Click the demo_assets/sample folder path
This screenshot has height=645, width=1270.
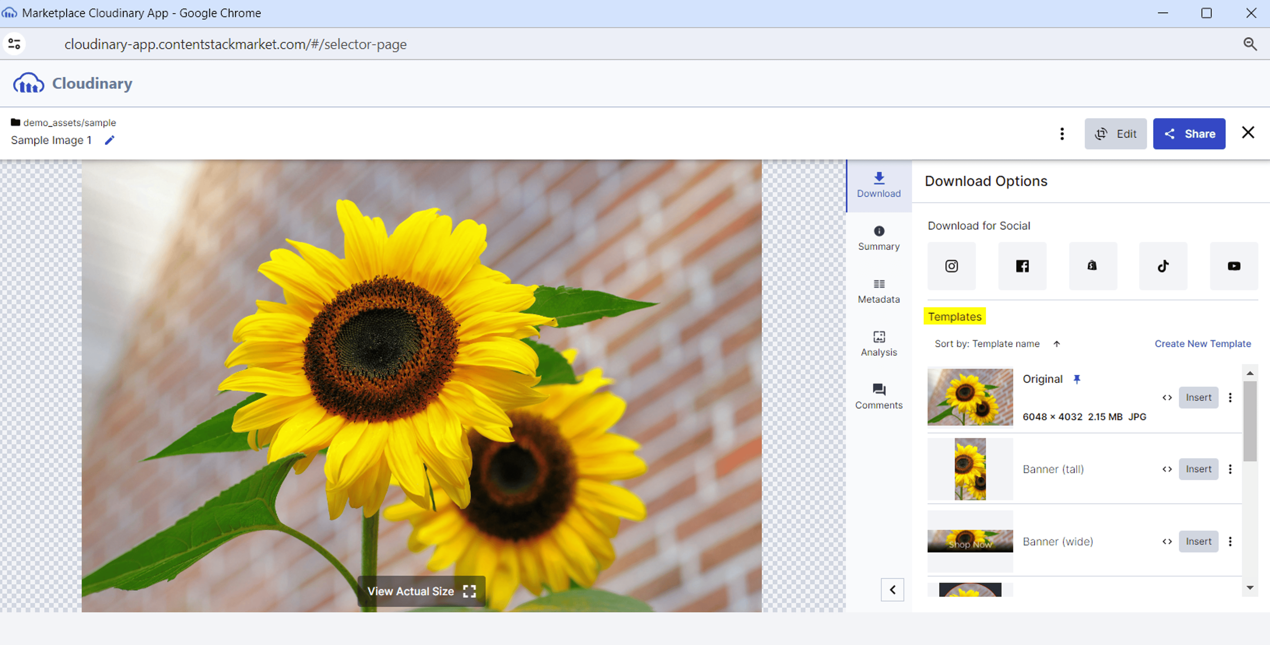(x=69, y=122)
